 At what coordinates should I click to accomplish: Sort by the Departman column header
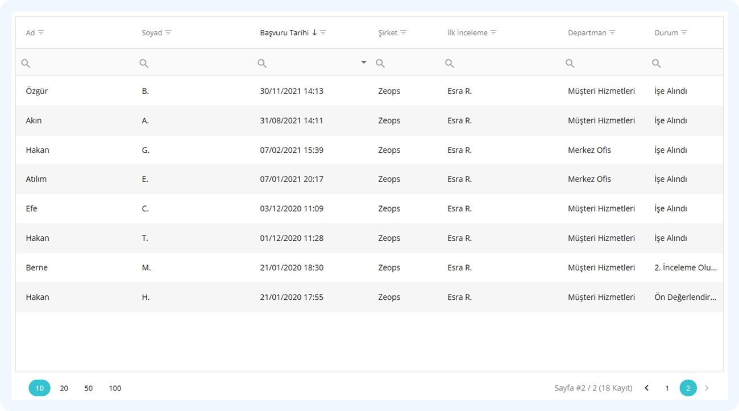pos(587,33)
